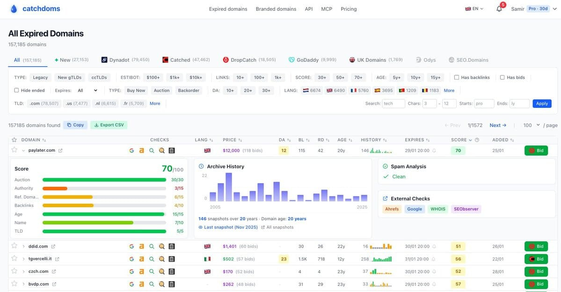
Task: Click the tallest Archive History chart bar
Action: [x=229, y=187]
